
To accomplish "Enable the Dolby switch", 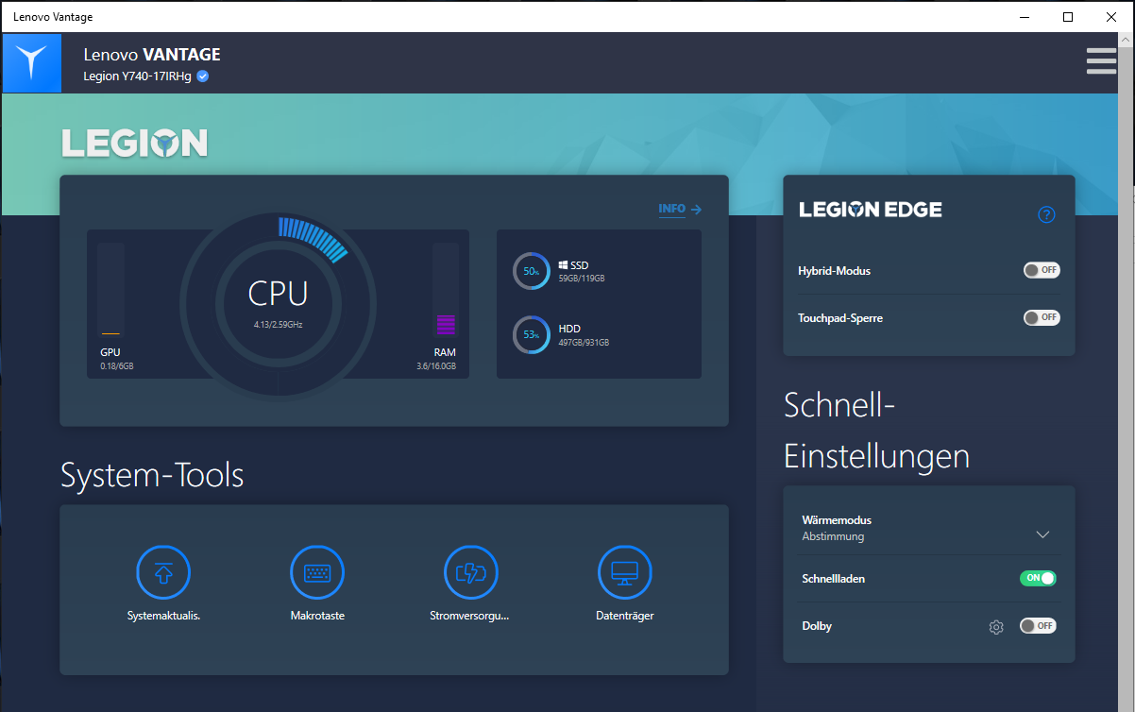I will 1038,625.
